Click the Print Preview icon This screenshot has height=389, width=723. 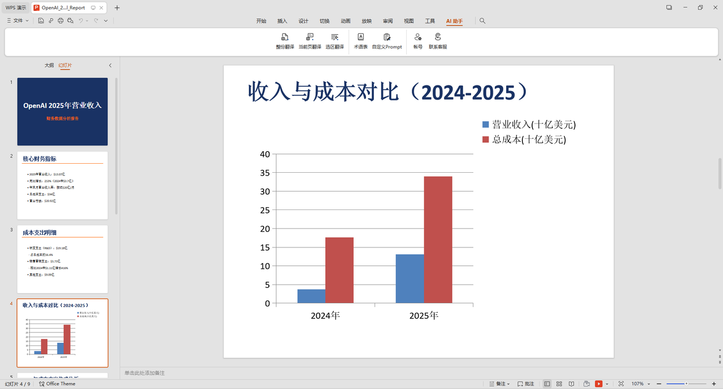click(70, 20)
